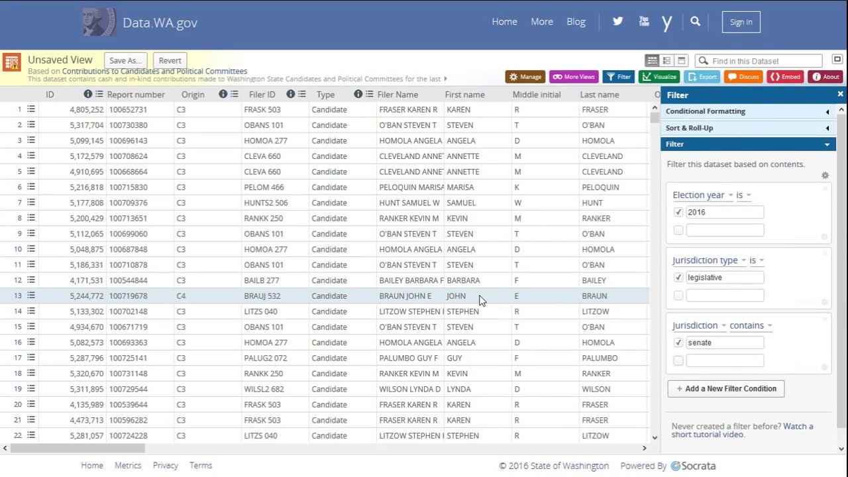Click the unsaved view dataset icon

pyautogui.click(x=11, y=62)
